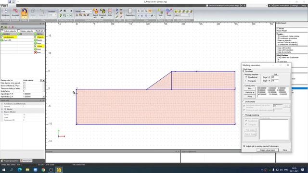This screenshot has width=308, height=173.
Task: Open Microsoft Edge from the taskbar
Action: click(20, 170)
